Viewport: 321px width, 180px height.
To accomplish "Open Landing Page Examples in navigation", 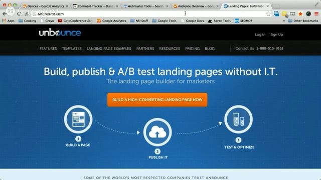I will click(109, 48).
